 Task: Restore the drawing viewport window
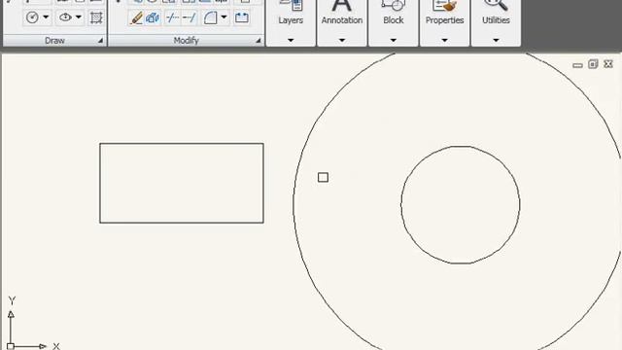pos(593,64)
